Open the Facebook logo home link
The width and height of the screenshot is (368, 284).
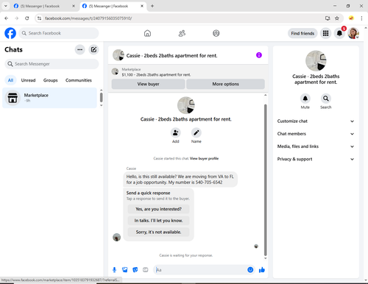[10, 33]
